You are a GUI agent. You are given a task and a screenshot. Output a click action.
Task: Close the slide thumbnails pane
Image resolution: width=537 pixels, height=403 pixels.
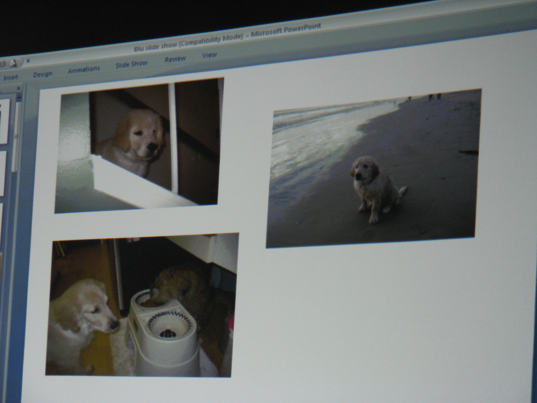pos(18,88)
